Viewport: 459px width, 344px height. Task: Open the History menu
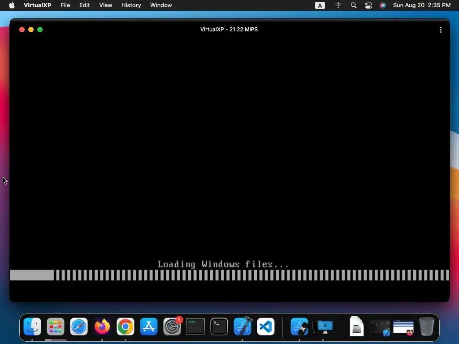click(x=131, y=5)
